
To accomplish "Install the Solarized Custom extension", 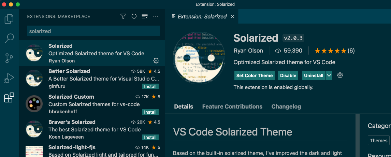I will click(x=150, y=112).
